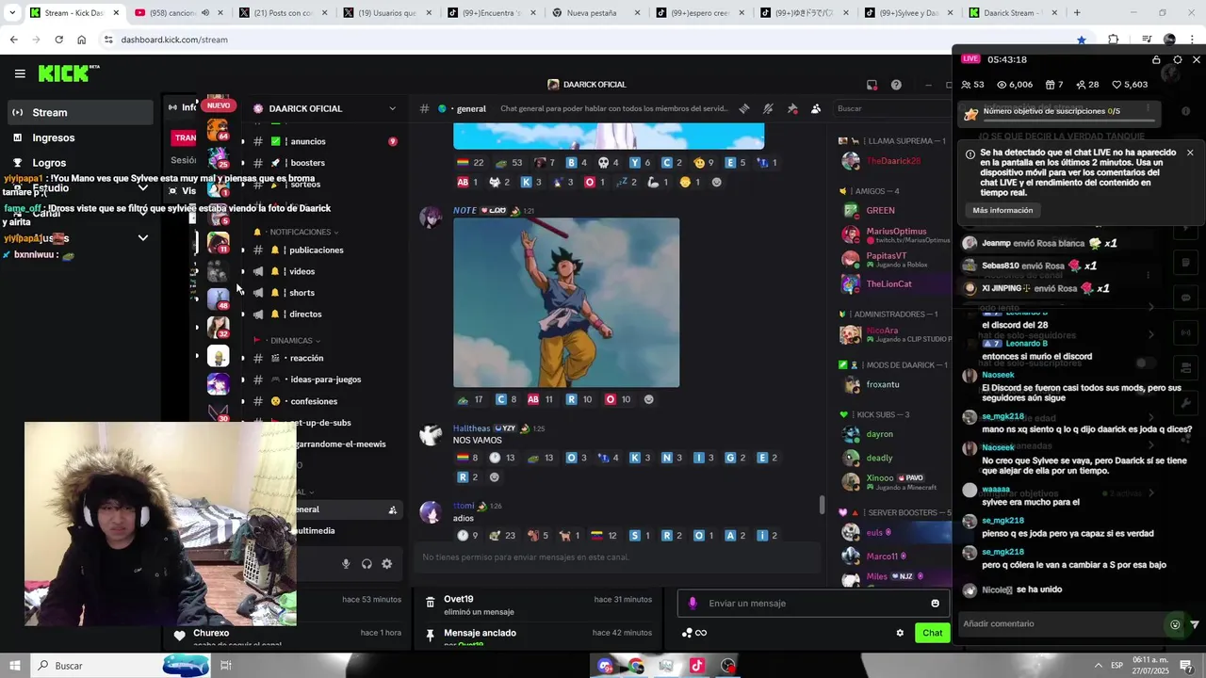Deafen with Discord headphones icon
The height and width of the screenshot is (678, 1206).
367,564
